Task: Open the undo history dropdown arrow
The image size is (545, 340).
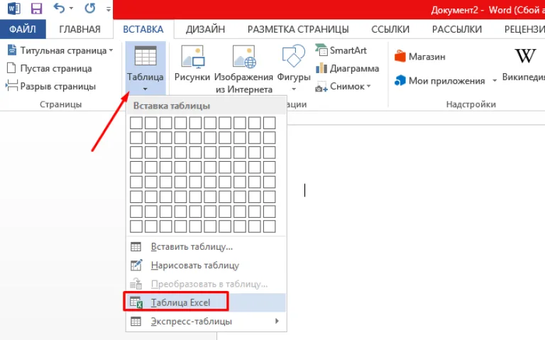Action: point(71,9)
